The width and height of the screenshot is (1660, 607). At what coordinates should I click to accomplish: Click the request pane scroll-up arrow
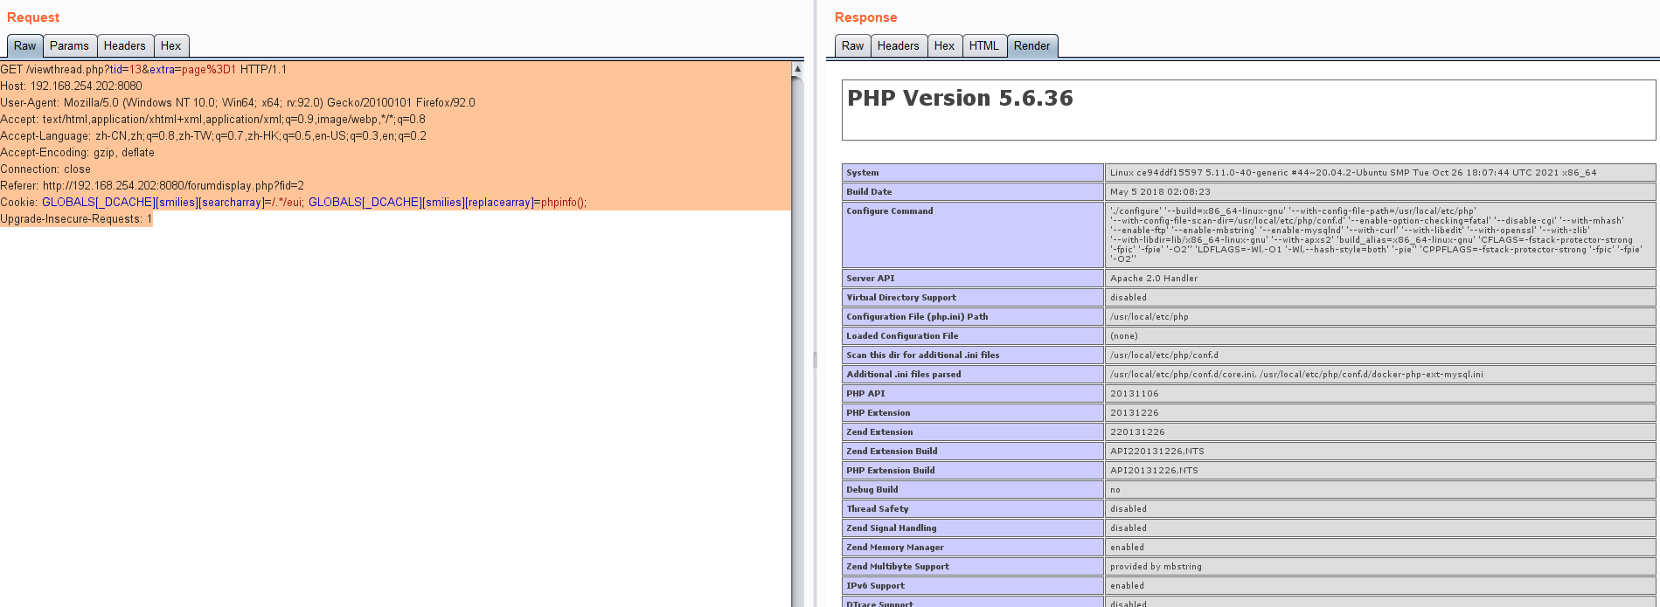click(x=797, y=68)
